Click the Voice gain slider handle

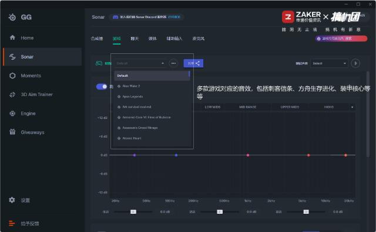(220, 211)
